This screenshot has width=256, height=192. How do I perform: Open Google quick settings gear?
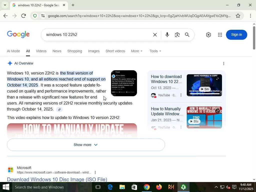[208, 34]
